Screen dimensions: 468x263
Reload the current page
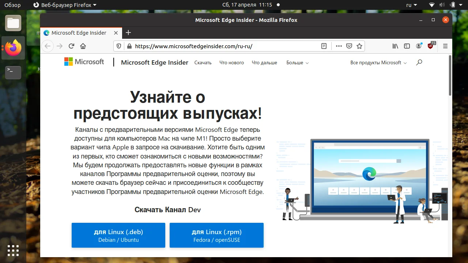pos(71,46)
